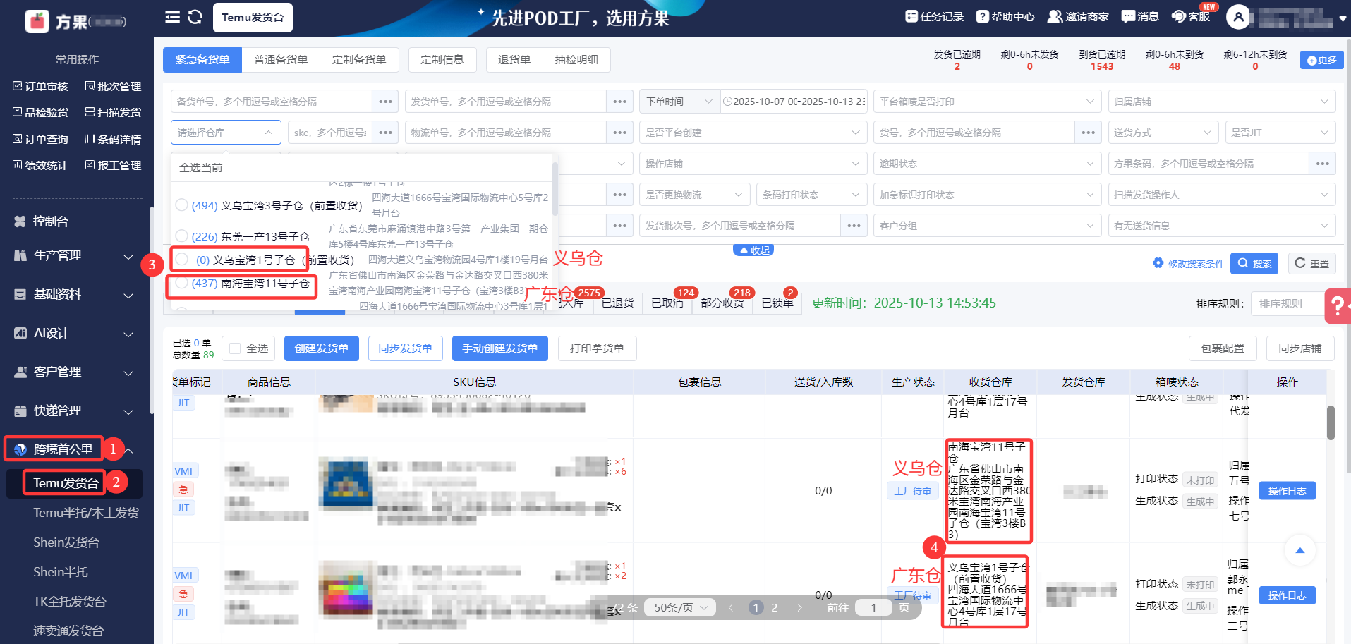Switch to 抽检明细 tab
1351x644 pixels.
(576, 60)
